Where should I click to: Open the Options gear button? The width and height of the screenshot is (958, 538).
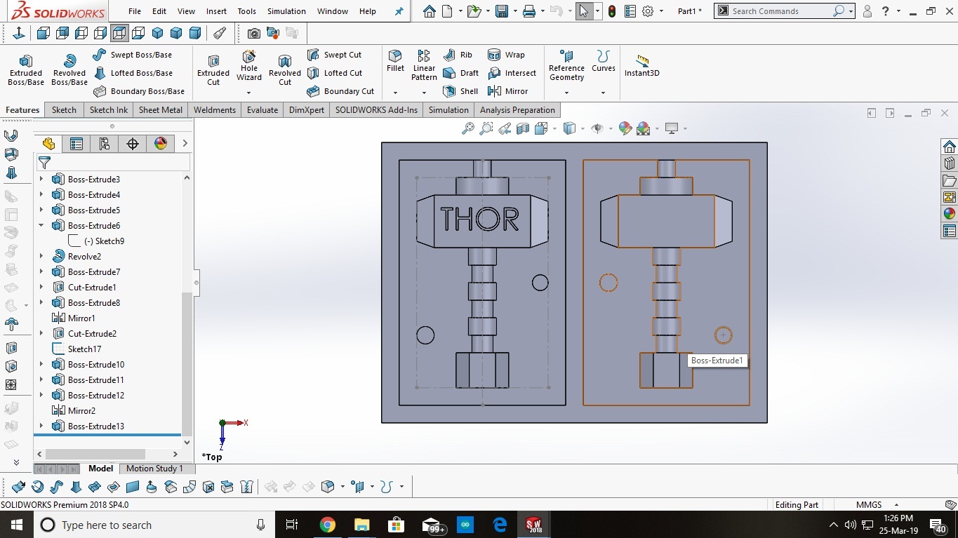click(648, 11)
